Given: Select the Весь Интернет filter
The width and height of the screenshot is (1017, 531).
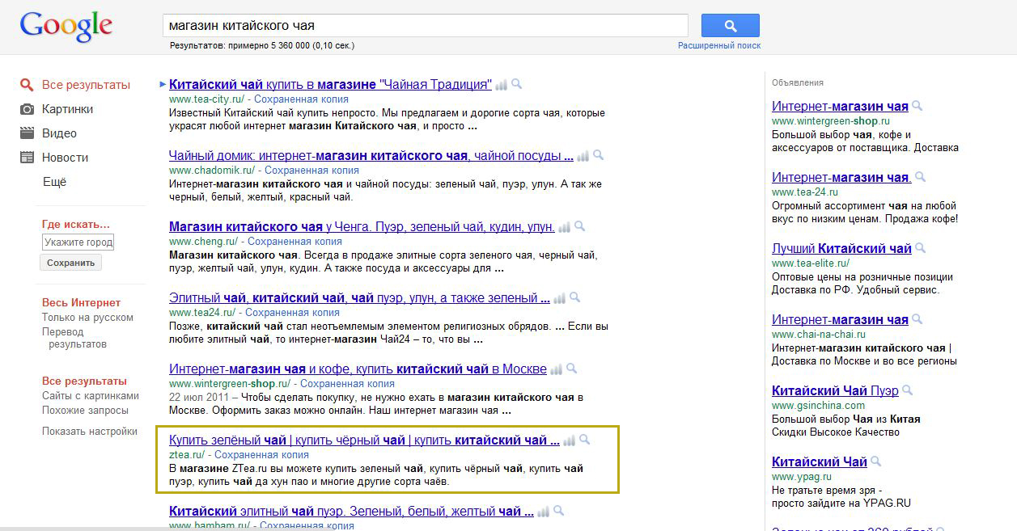Looking at the screenshot, I should tap(81, 302).
